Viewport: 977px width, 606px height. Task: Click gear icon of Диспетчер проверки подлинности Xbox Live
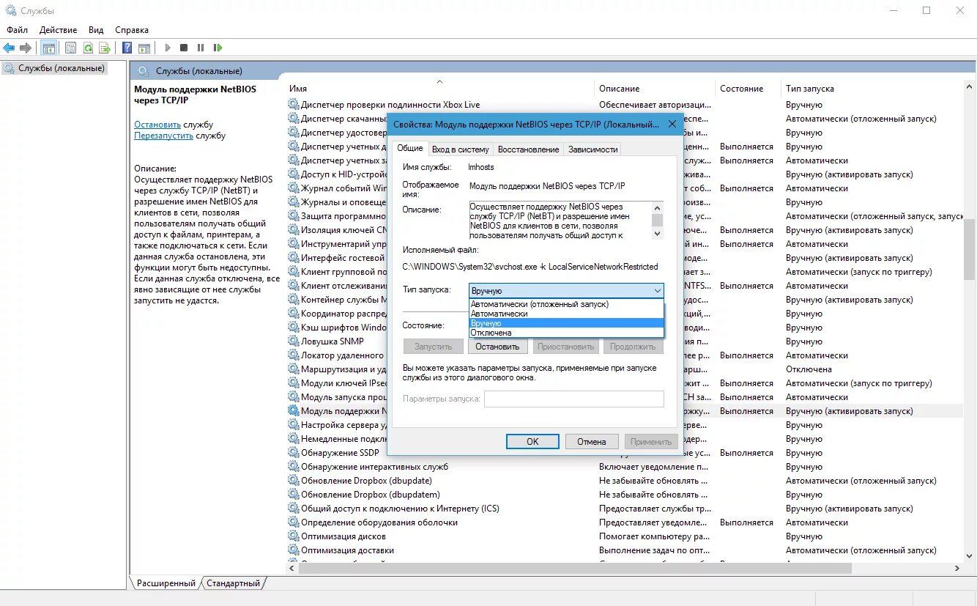click(x=294, y=105)
